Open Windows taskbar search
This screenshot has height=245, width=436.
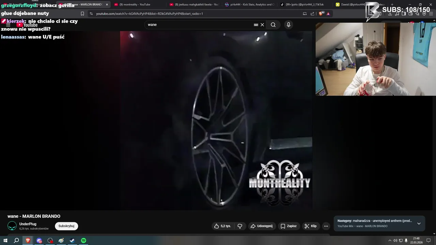pos(16,241)
